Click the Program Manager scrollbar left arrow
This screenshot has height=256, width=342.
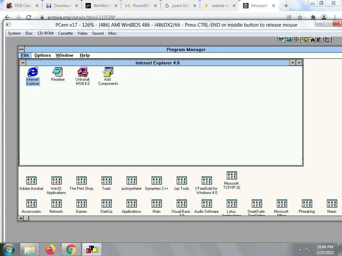pyautogui.click(x=21, y=218)
